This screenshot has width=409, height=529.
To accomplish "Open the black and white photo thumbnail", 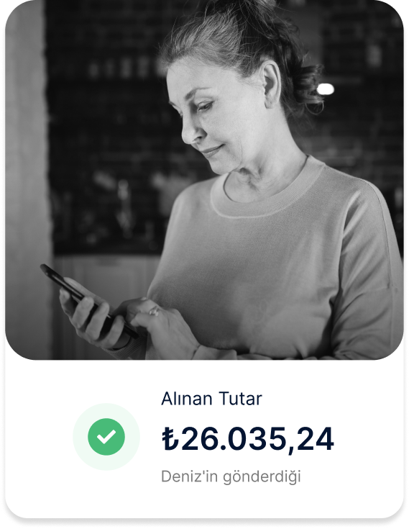I will (x=204, y=180).
